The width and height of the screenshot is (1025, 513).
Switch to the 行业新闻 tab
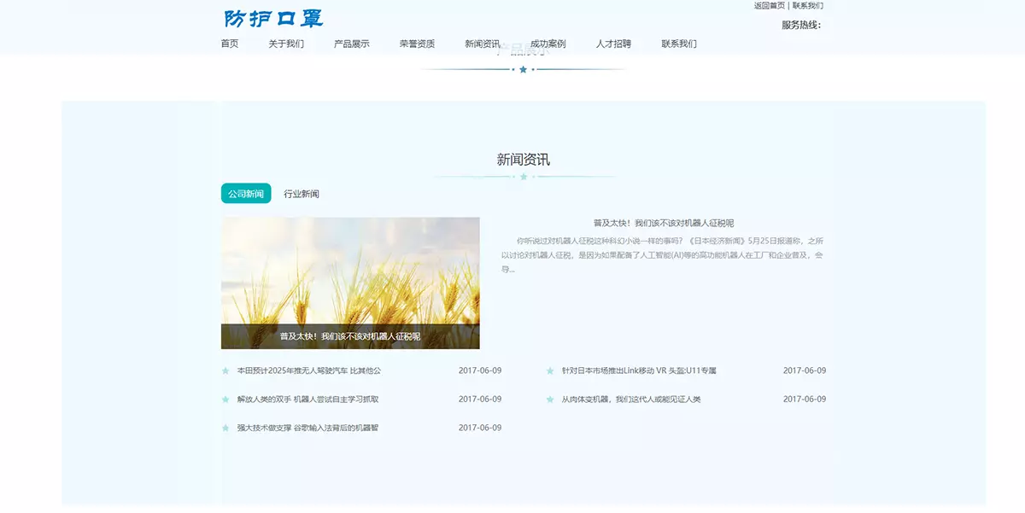pyautogui.click(x=301, y=193)
